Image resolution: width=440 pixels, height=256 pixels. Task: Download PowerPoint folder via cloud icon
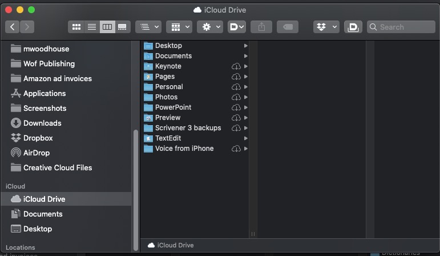click(236, 107)
